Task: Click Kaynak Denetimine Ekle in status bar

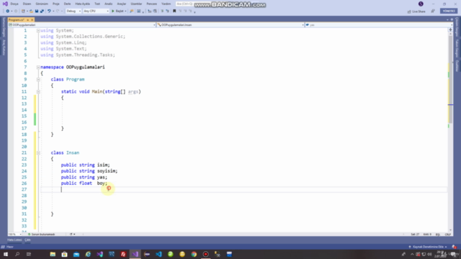Action: [428, 247]
